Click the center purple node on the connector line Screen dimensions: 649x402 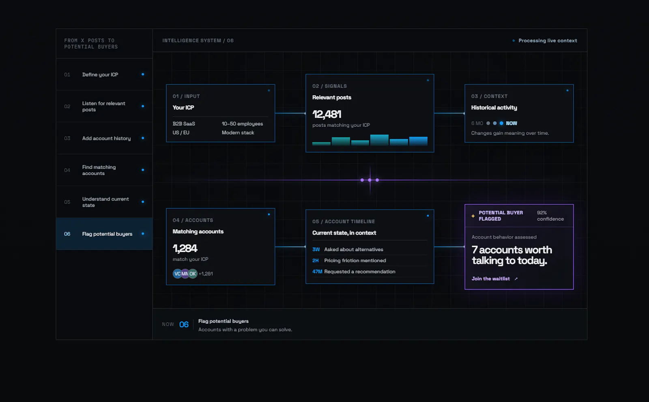click(x=370, y=180)
